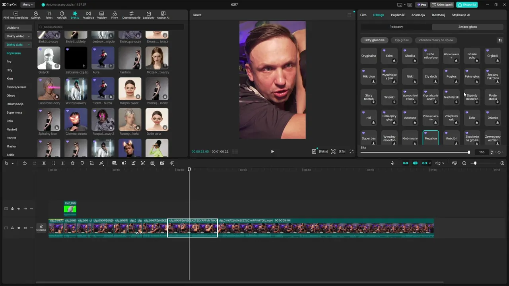Toggle main track magnet
Image resolution: width=509 pixels, height=286 pixels.
[405, 163]
